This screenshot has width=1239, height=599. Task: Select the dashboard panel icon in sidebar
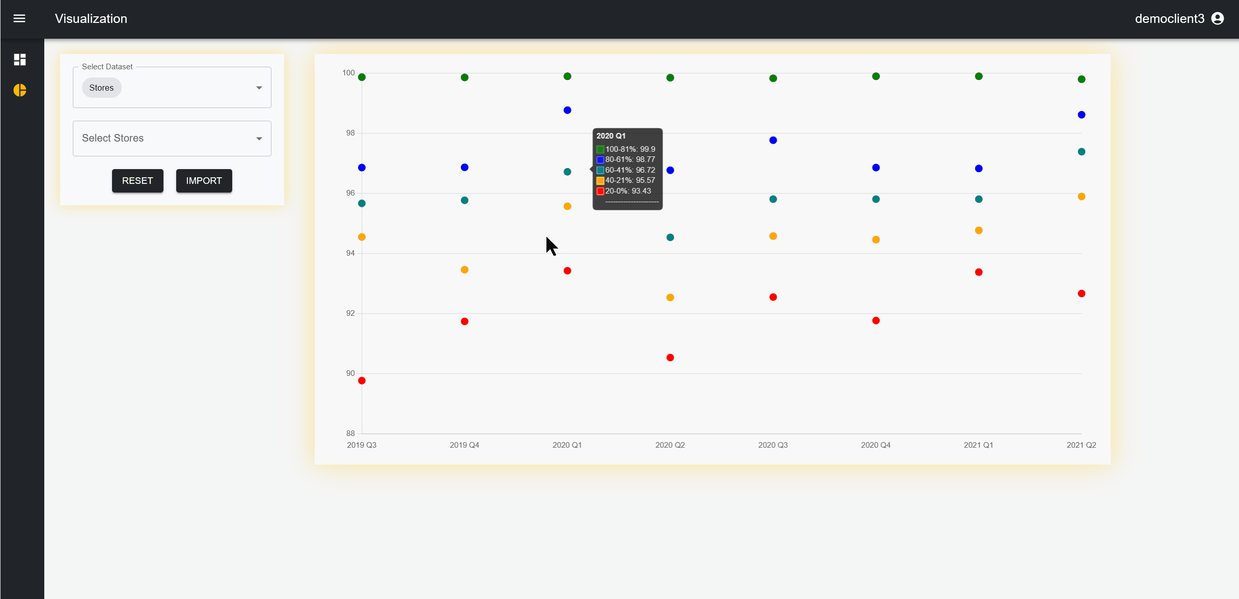tap(20, 60)
